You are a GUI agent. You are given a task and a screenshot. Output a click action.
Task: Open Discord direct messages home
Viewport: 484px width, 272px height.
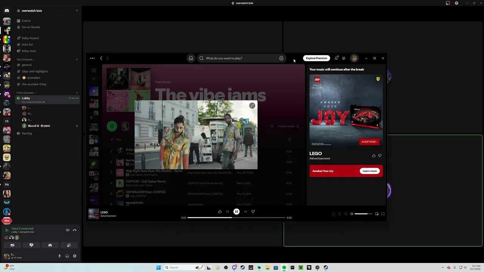7,11
